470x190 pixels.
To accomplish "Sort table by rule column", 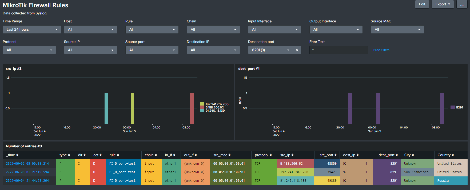I will (x=114, y=155).
